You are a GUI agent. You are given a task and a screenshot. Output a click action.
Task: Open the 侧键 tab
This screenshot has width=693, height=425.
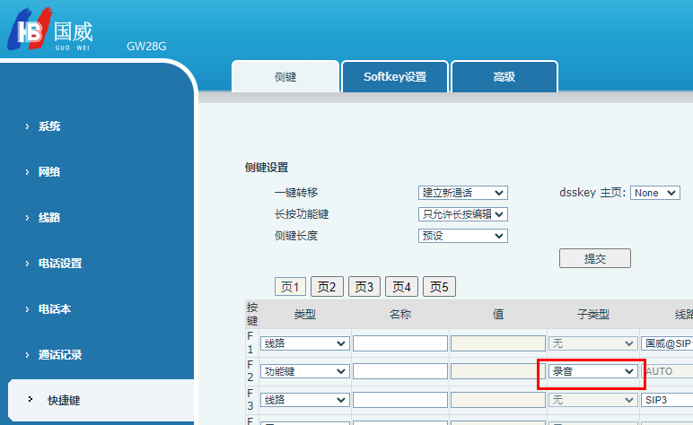tap(285, 77)
